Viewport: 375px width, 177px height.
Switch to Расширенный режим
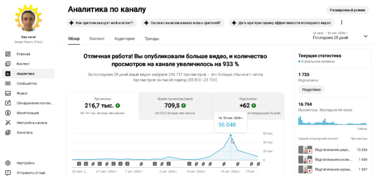[347, 10]
